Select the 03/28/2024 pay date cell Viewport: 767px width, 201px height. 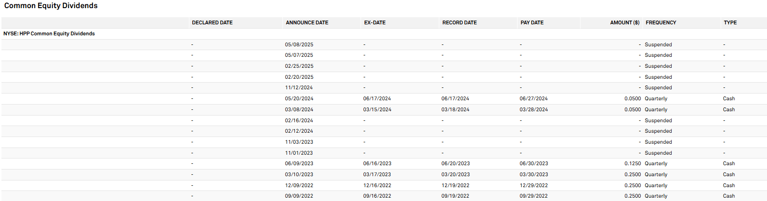click(x=533, y=110)
